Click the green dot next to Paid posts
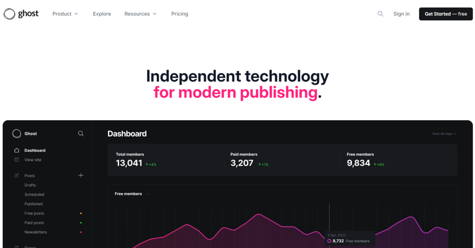This screenshot has width=475, height=248. pos(81,223)
